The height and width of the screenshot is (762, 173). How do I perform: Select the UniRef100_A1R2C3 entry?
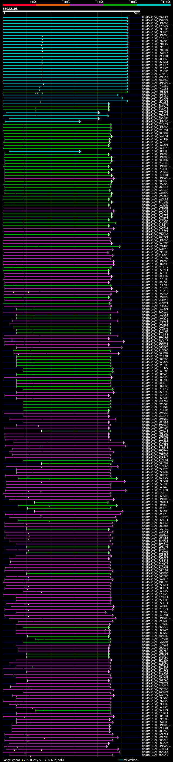point(155,163)
